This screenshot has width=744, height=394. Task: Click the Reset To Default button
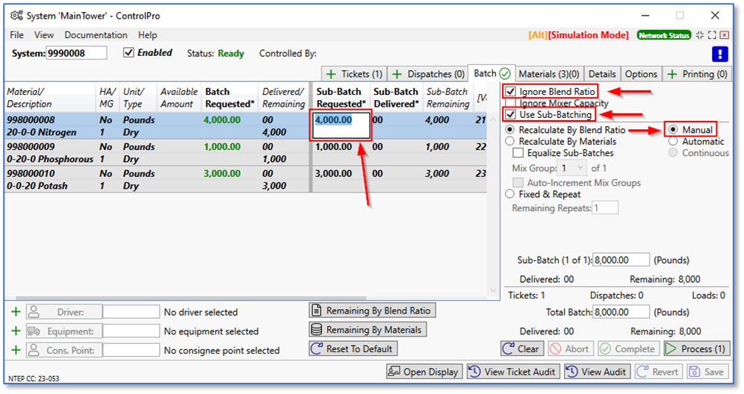click(x=352, y=349)
